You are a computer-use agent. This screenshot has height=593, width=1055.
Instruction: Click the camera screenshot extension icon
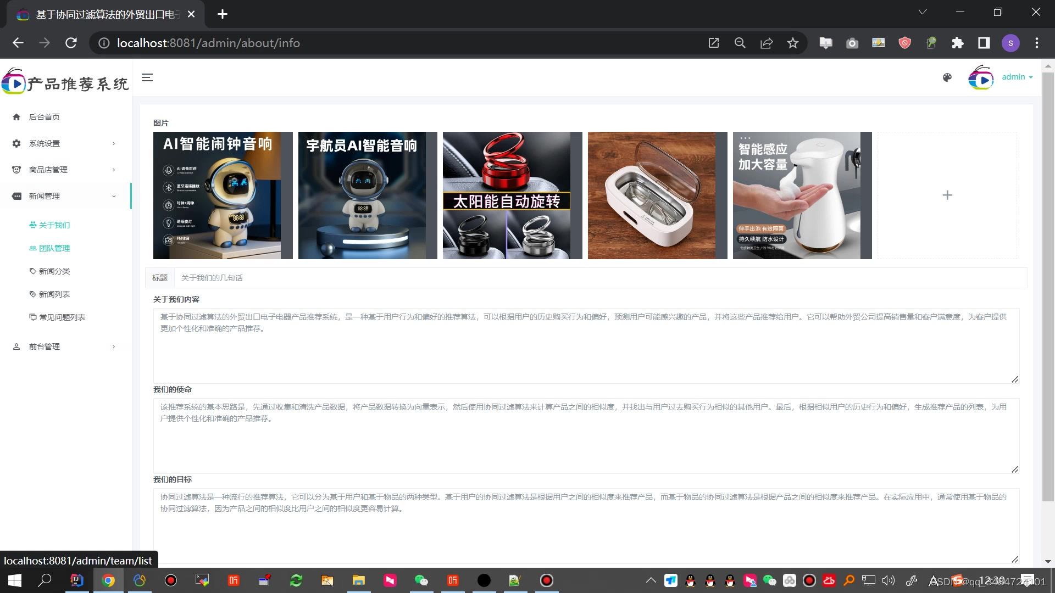852,43
